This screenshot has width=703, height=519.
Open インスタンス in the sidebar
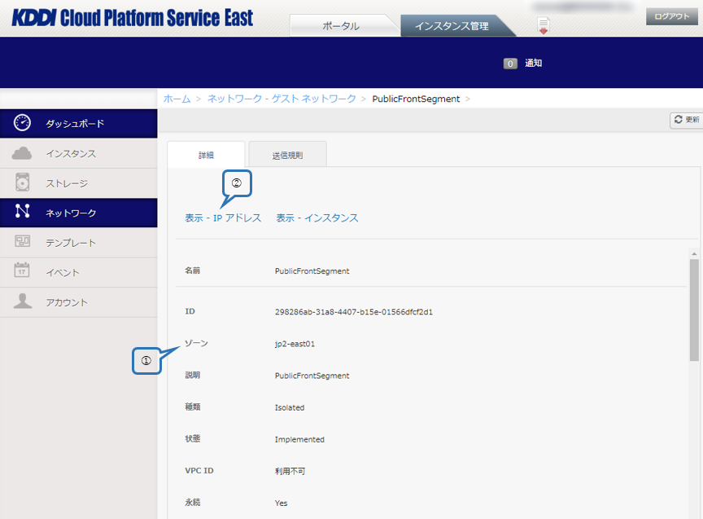coord(78,153)
